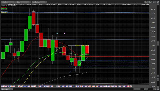Click the horizontal time scrollbar thumb

click(x=137, y=89)
